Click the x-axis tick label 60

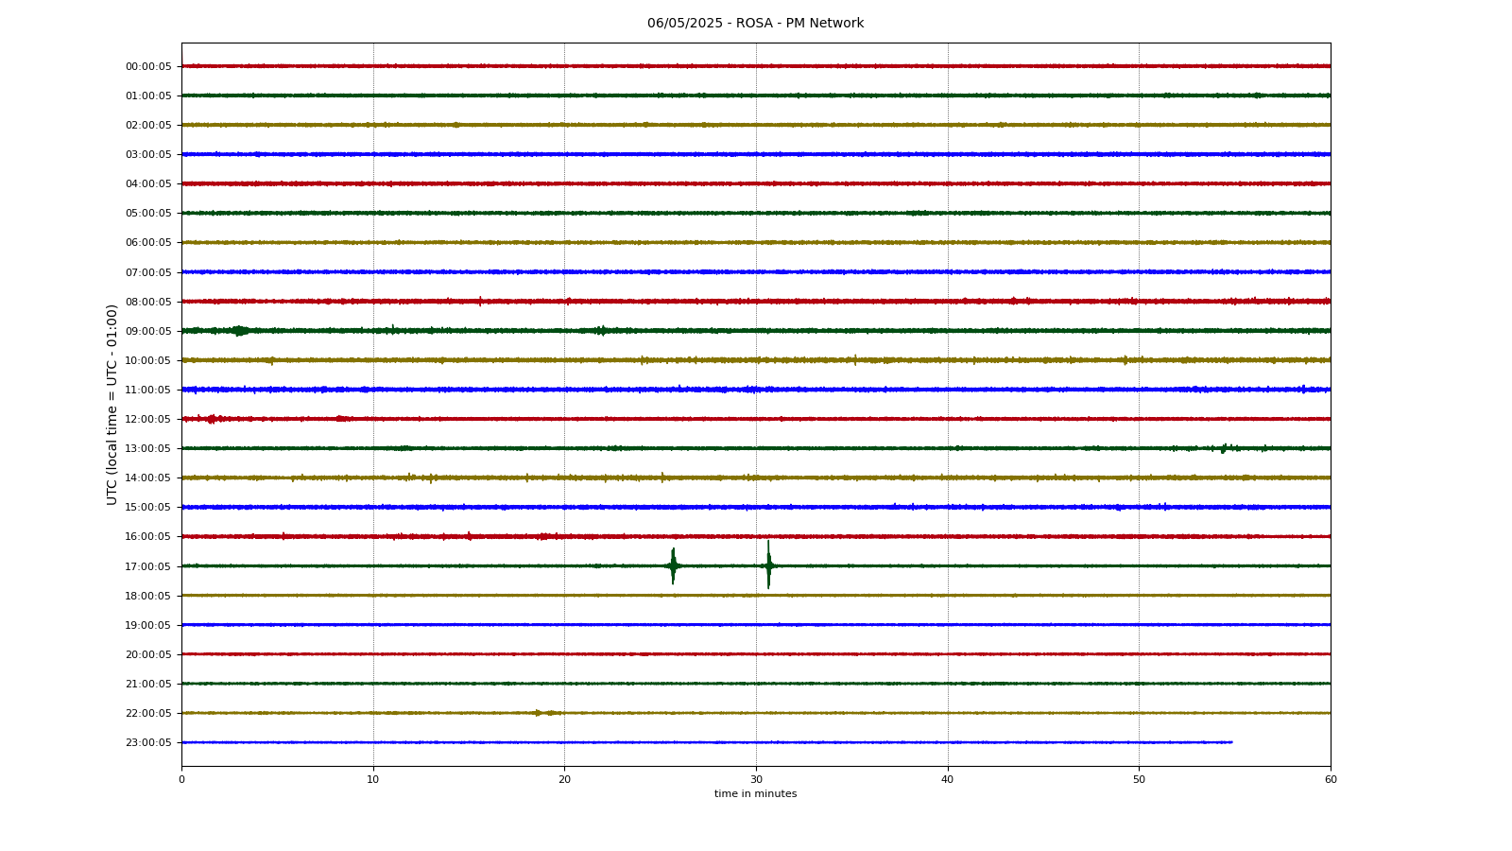(1331, 779)
